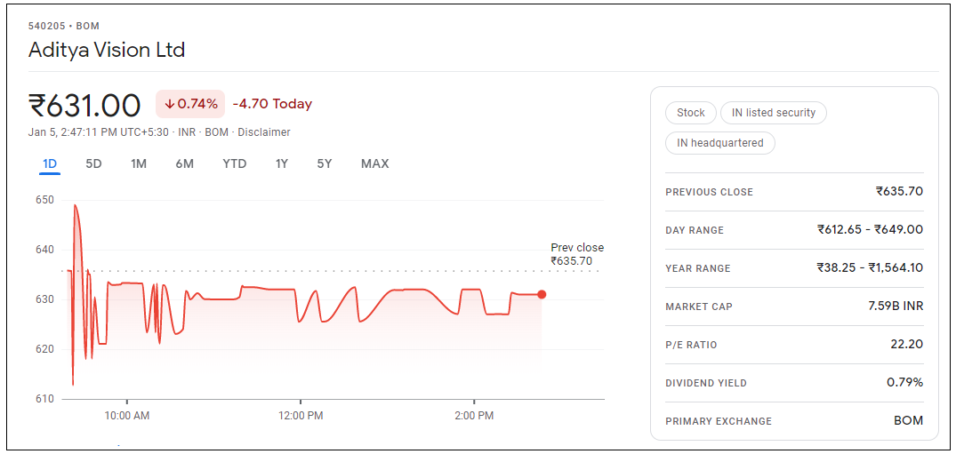Click the Aditya Vision Ltd title
Image resolution: width=956 pixels, height=454 pixels.
[x=107, y=50]
